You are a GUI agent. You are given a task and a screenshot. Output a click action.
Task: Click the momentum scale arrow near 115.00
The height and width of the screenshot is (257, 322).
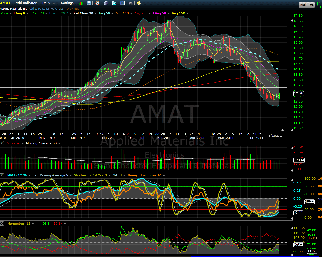coord(292,228)
